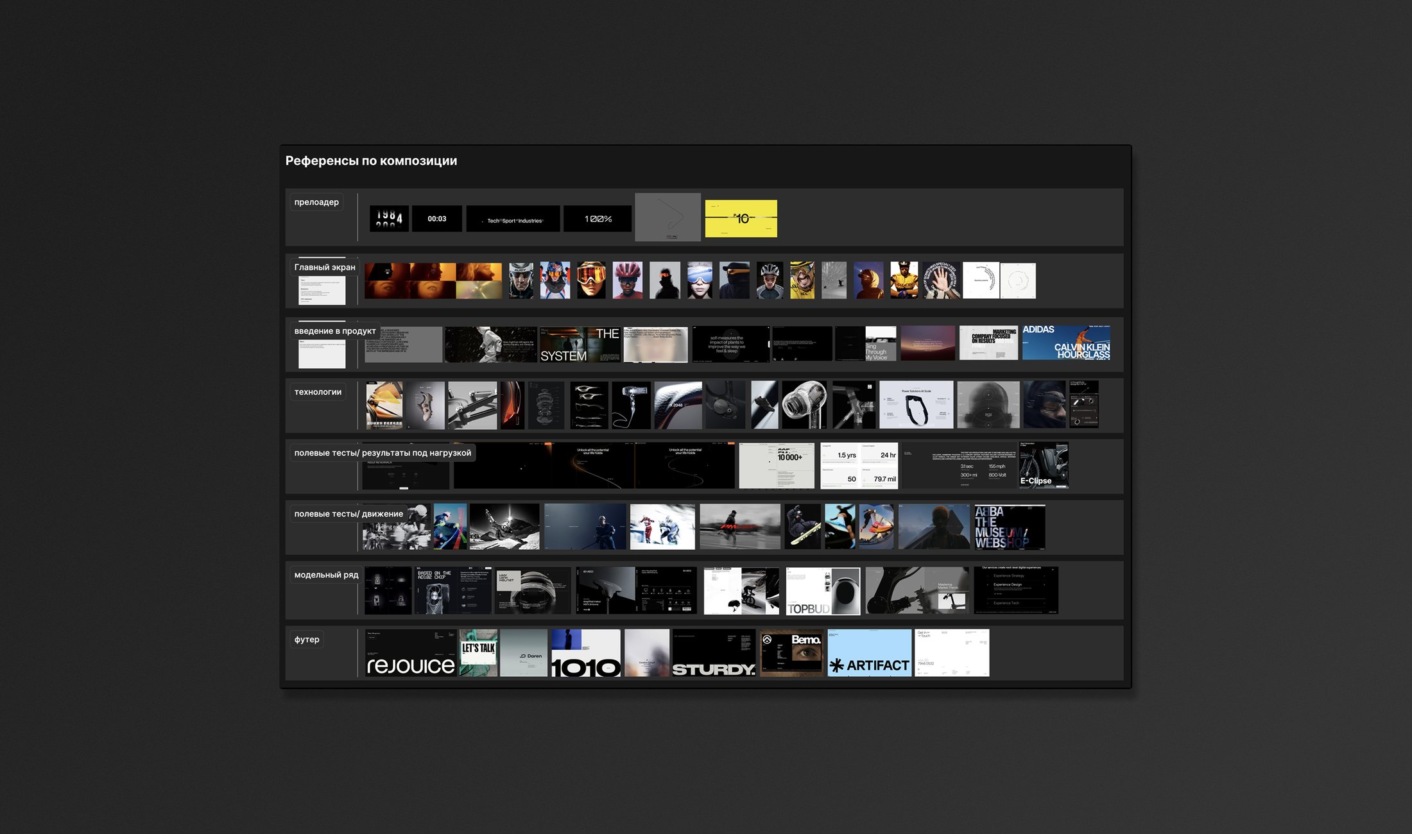Select the black silhouette with red visor
The width and height of the screenshot is (1412, 834).
point(664,280)
